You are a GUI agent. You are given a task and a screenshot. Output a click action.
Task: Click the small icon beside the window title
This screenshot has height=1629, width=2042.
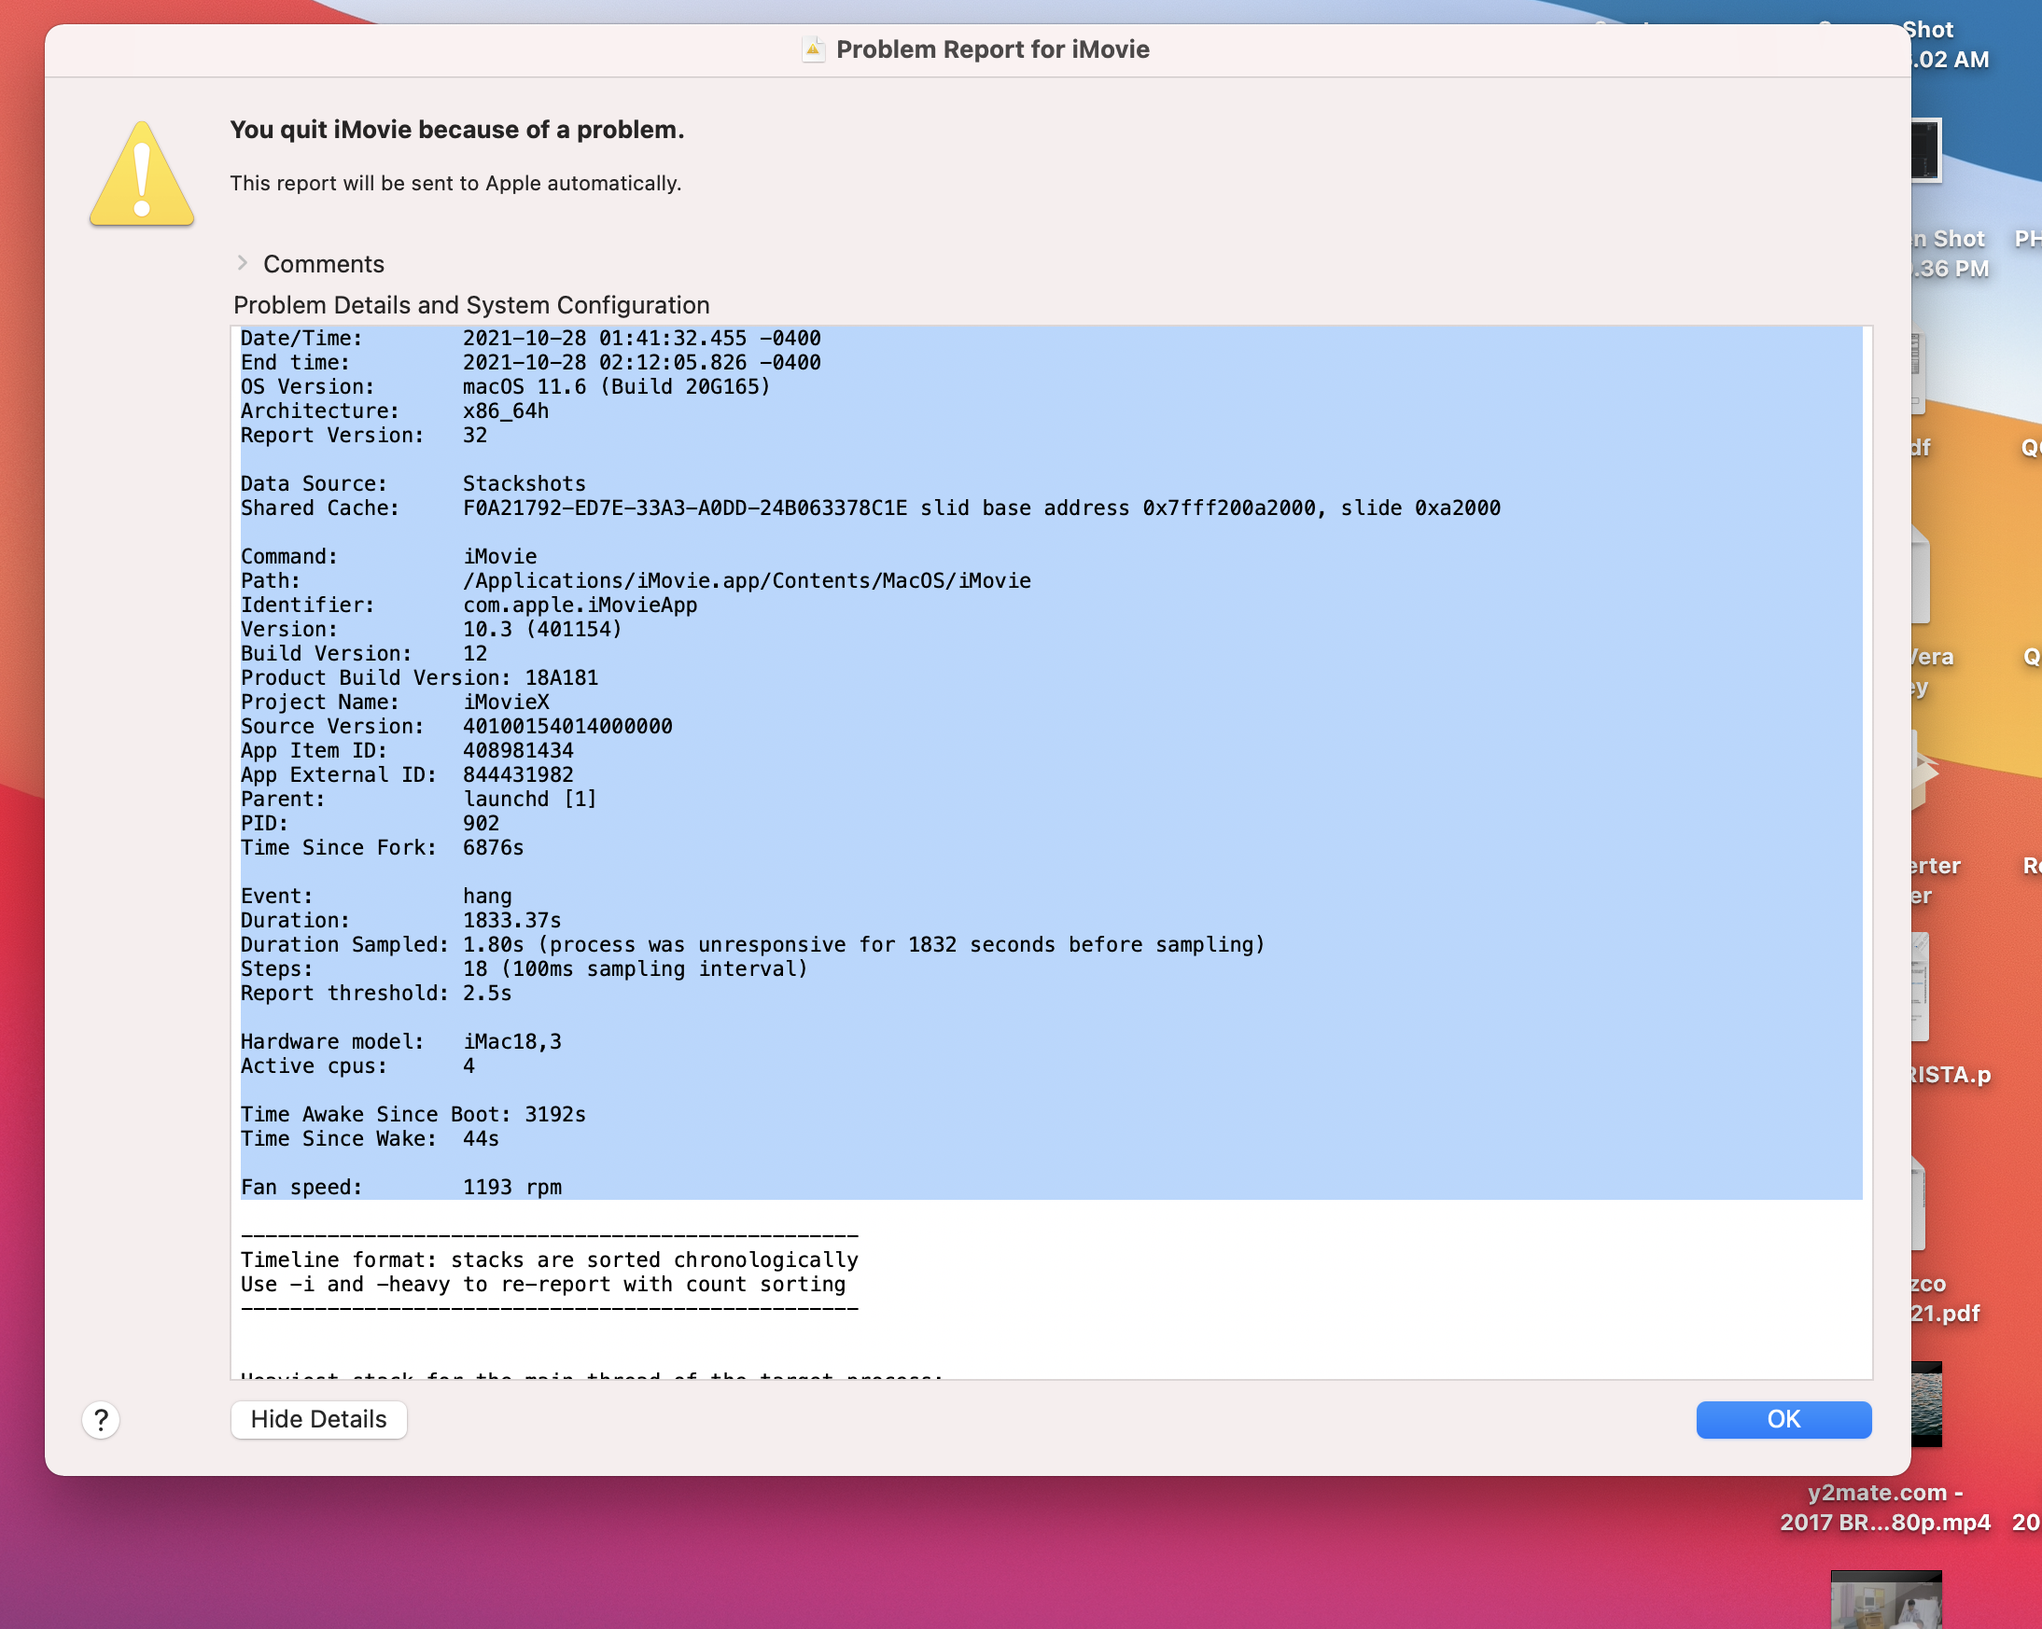(x=813, y=49)
